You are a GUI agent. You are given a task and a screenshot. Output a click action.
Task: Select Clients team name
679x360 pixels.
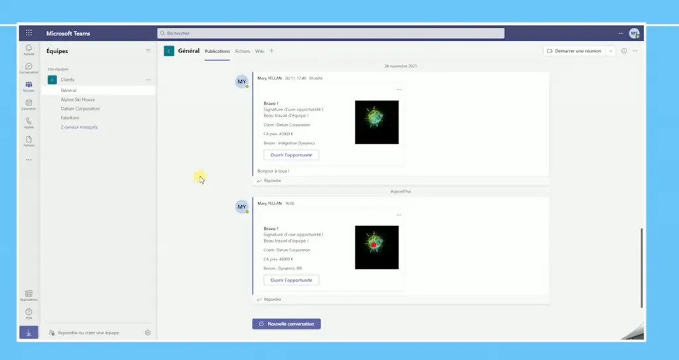(67, 80)
